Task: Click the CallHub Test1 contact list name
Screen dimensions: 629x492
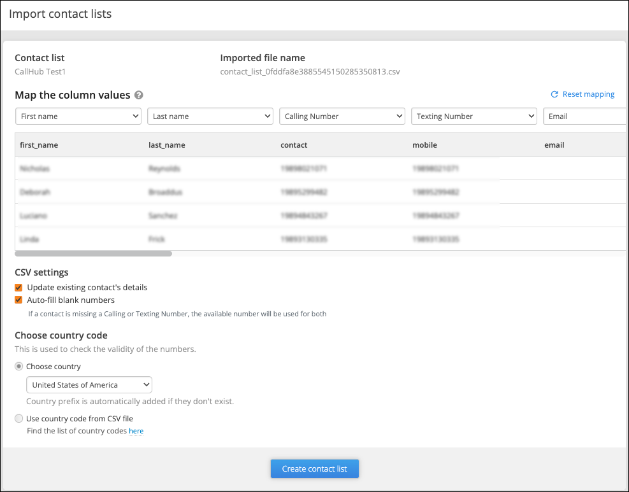Action: (40, 72)
